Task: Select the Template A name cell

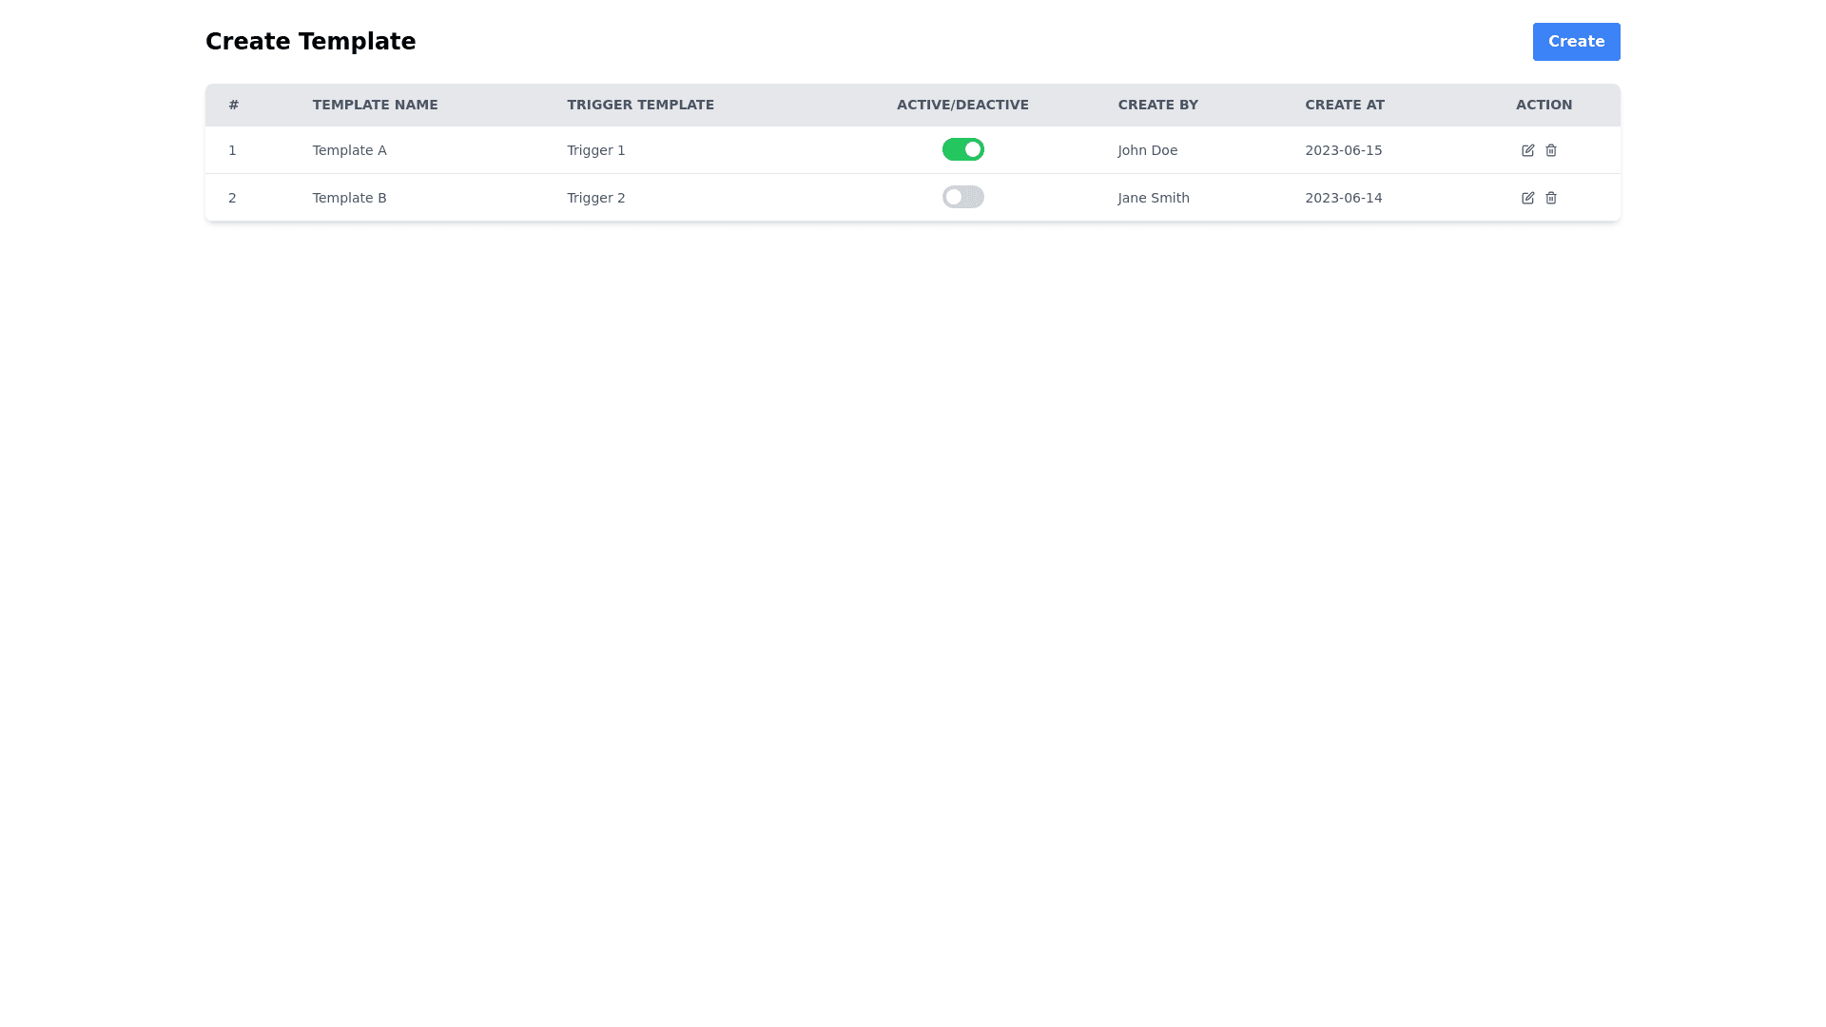Action: point(349,150)
